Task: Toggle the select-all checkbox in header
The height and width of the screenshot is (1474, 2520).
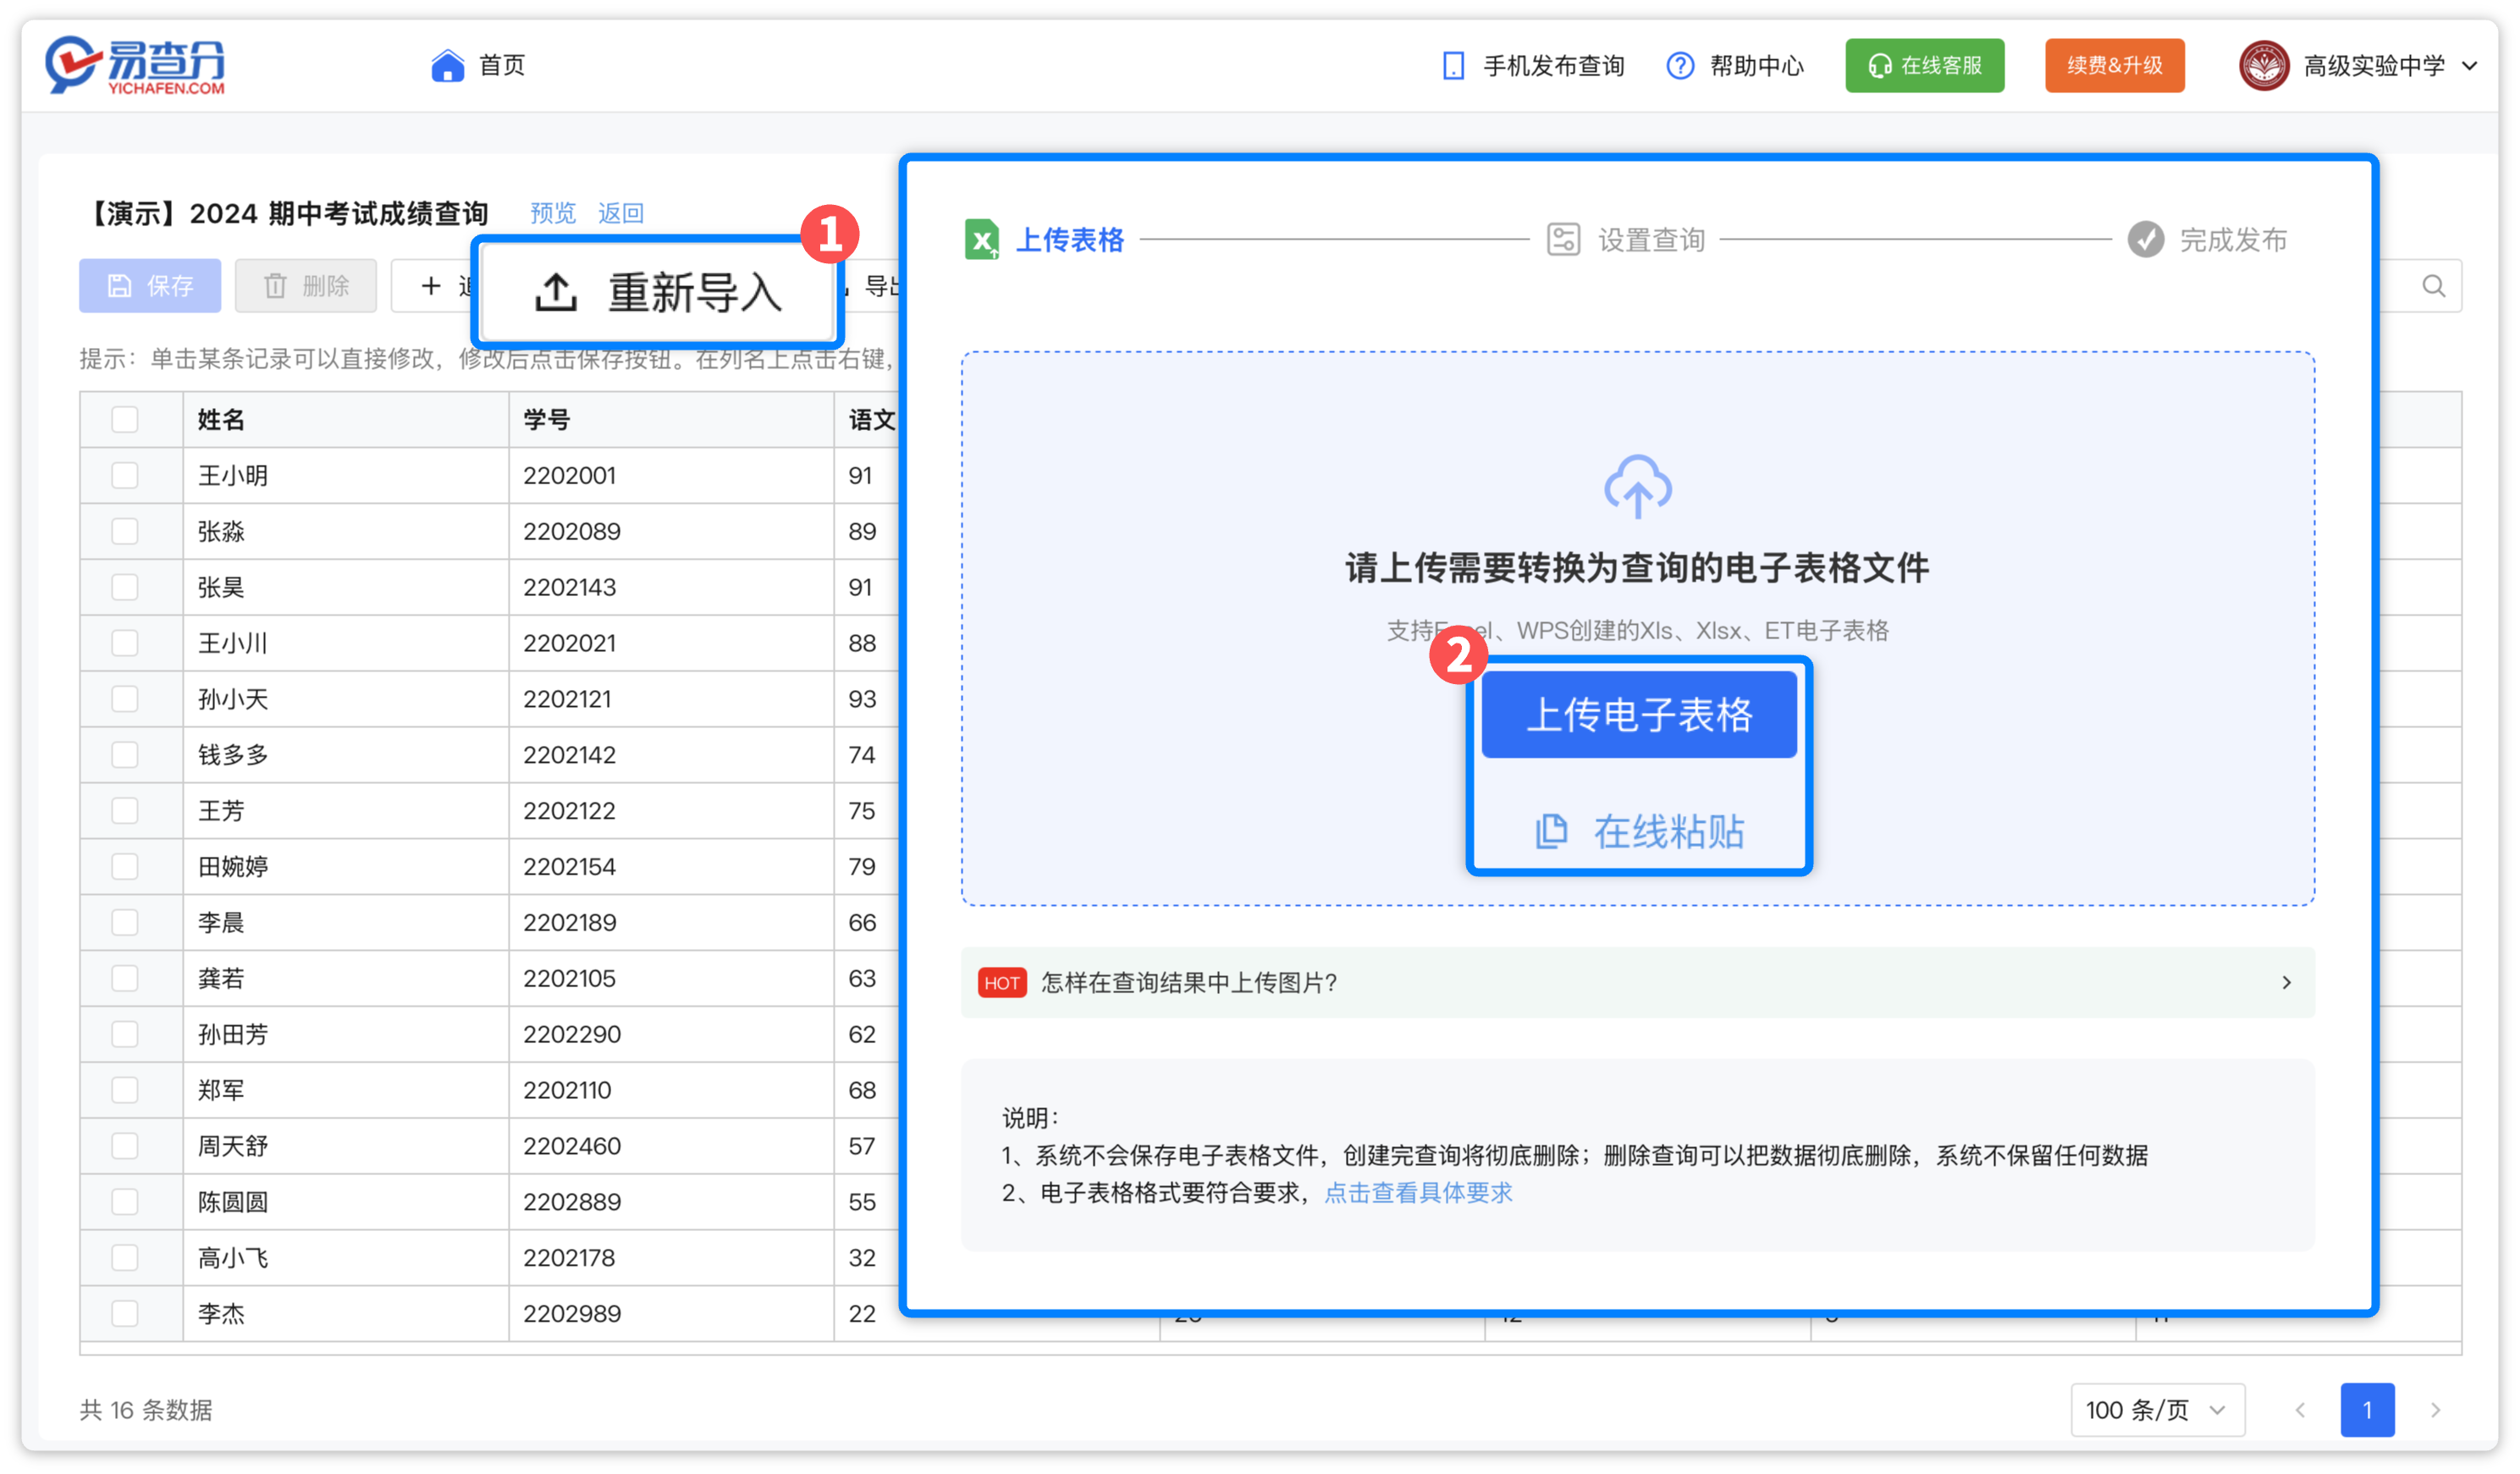Action: tap(123, 417)
